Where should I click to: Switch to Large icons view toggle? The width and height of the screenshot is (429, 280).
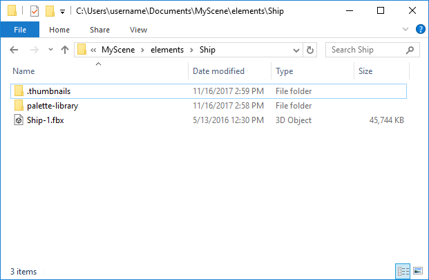(x=418, y=271)
